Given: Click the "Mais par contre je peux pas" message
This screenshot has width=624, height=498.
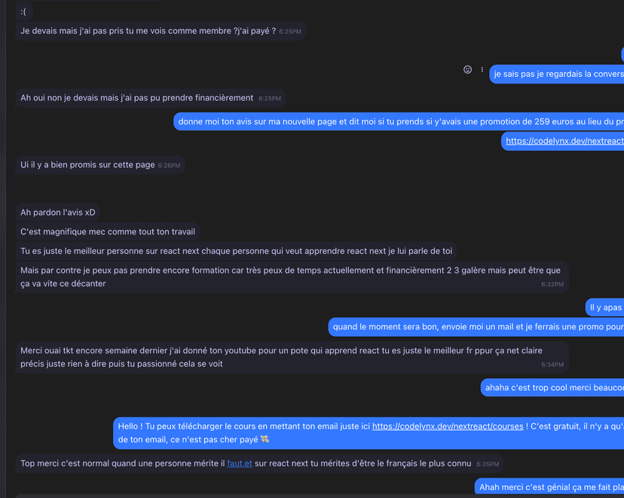Looking at the screenshot, I should tap(290, 277).
